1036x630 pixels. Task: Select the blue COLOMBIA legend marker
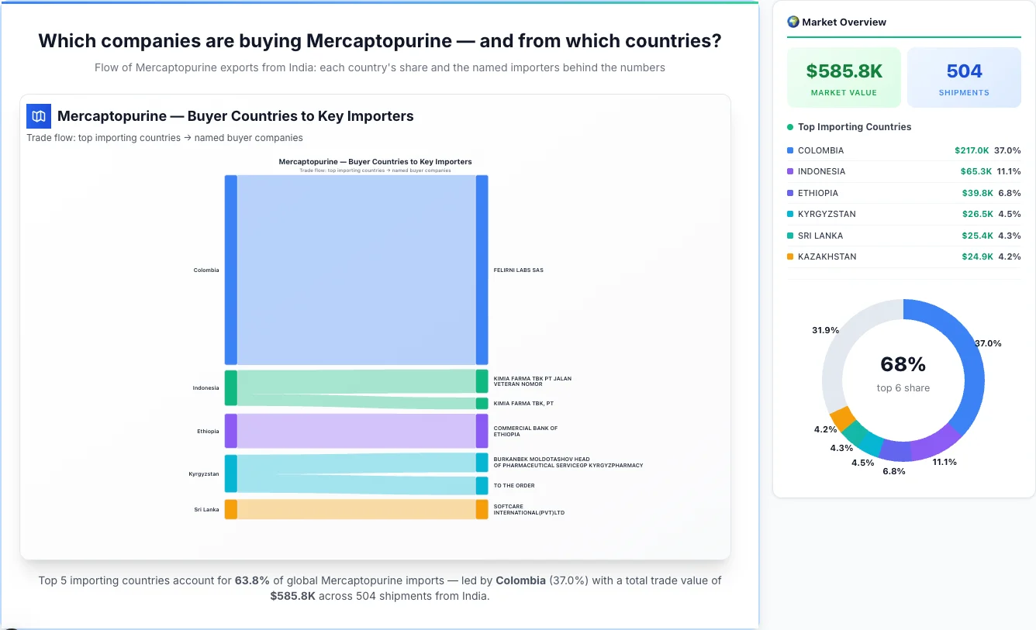(789, 150)
